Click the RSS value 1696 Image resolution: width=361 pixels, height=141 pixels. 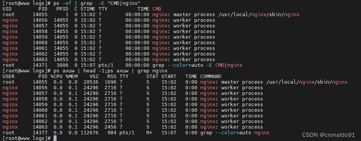[x=110, y=82]
